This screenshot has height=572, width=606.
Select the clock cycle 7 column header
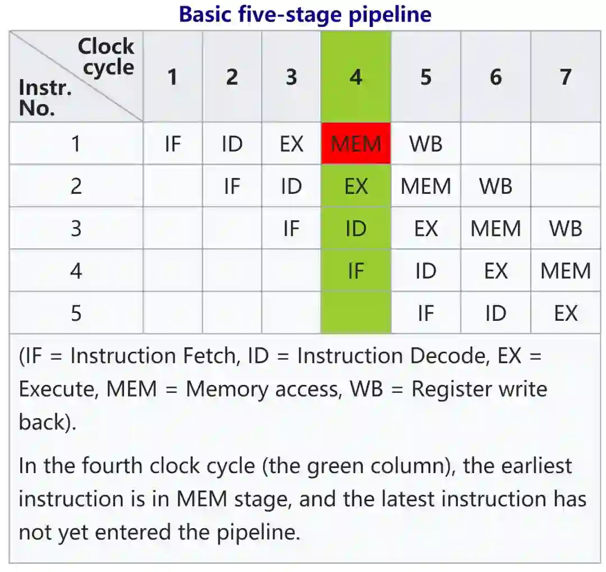click(565, 76)
